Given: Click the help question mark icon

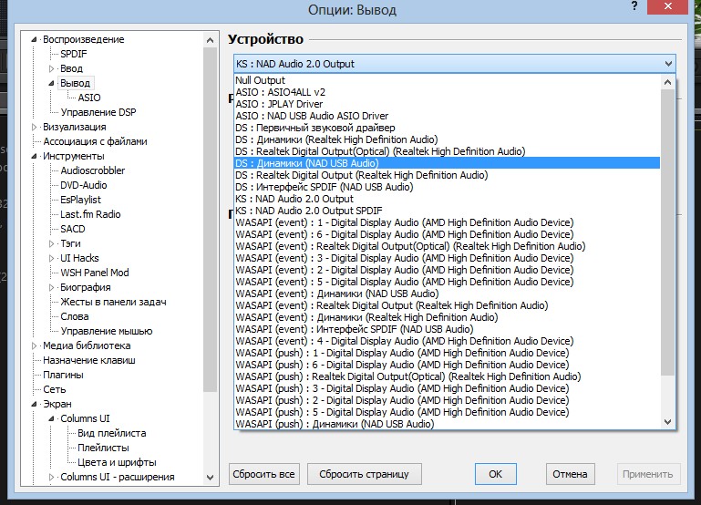Looking at the screenshot, I should (634, 6).
